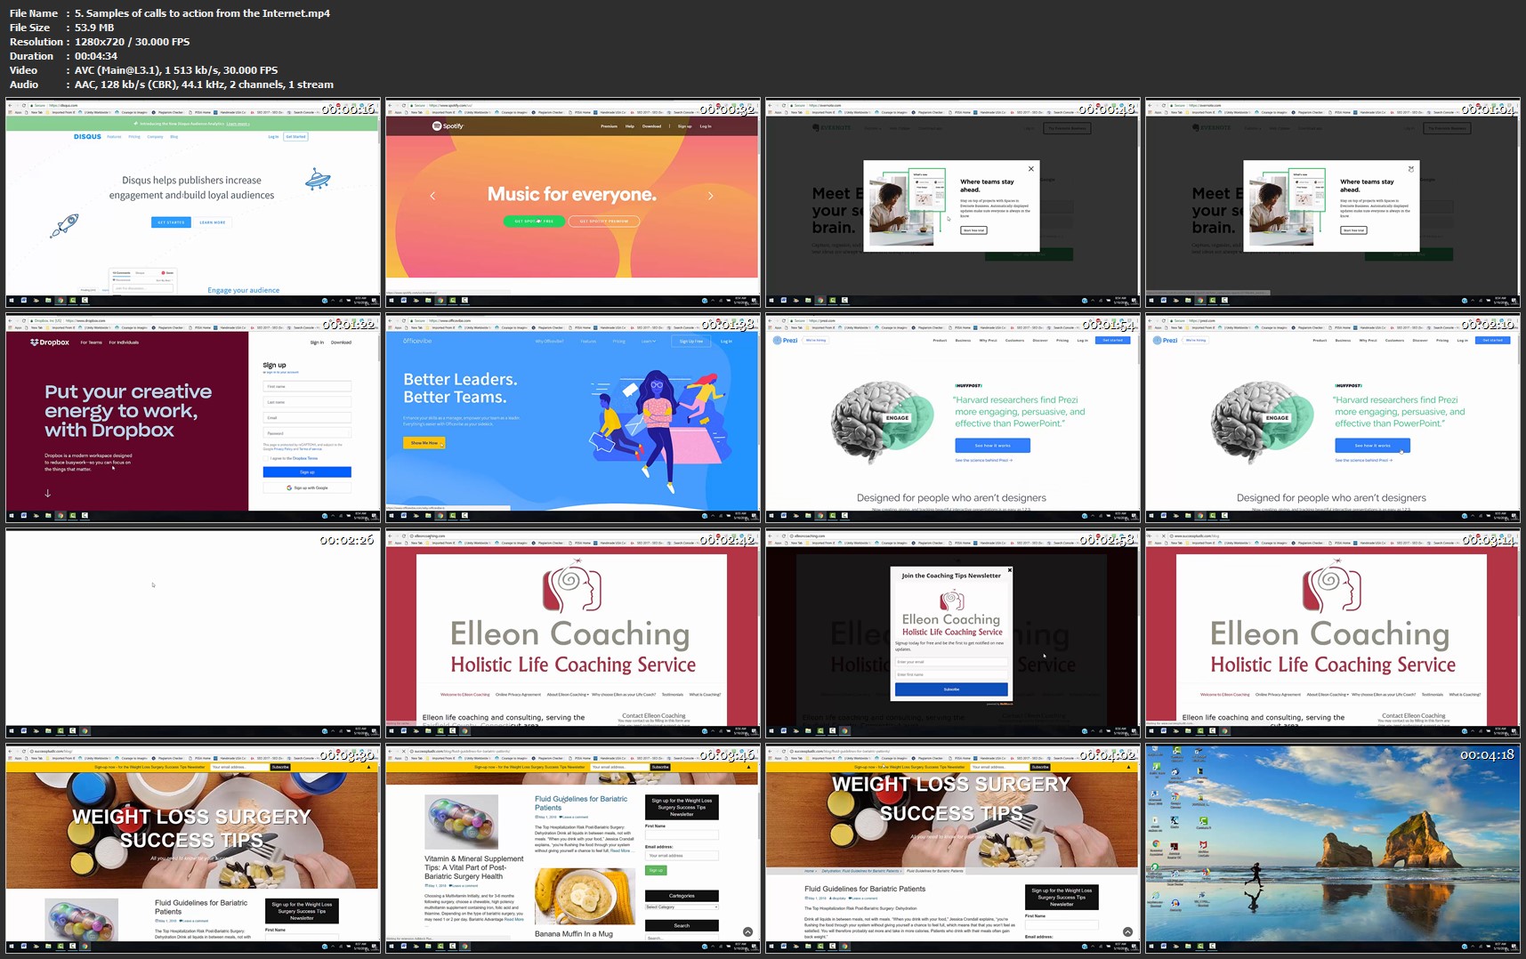
Task: Click the Elleon Coaching head logo at 00:03:14
Action: 1331,585
